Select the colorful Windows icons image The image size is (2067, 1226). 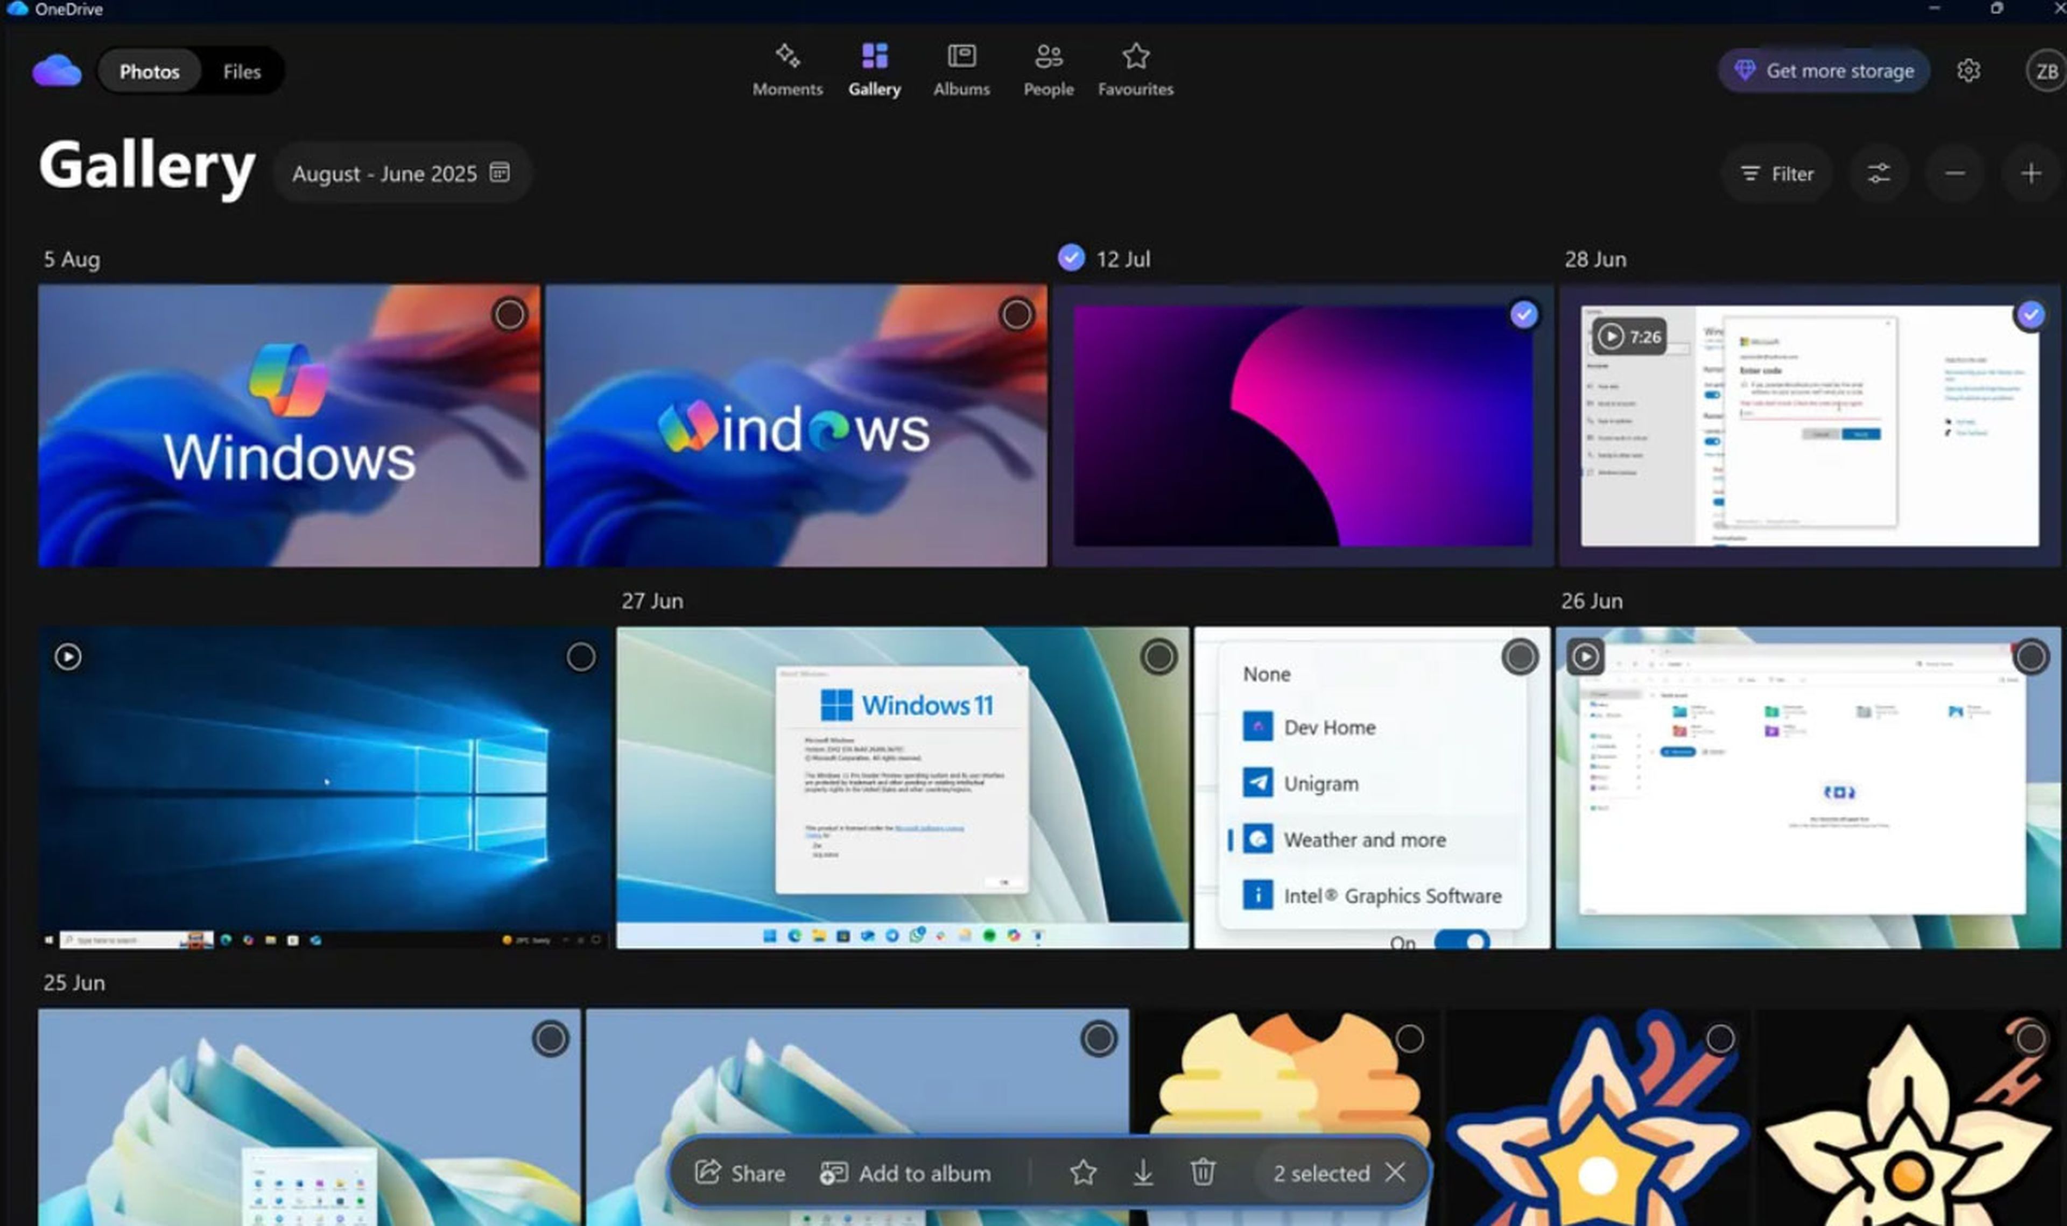tap(1017, 314)
